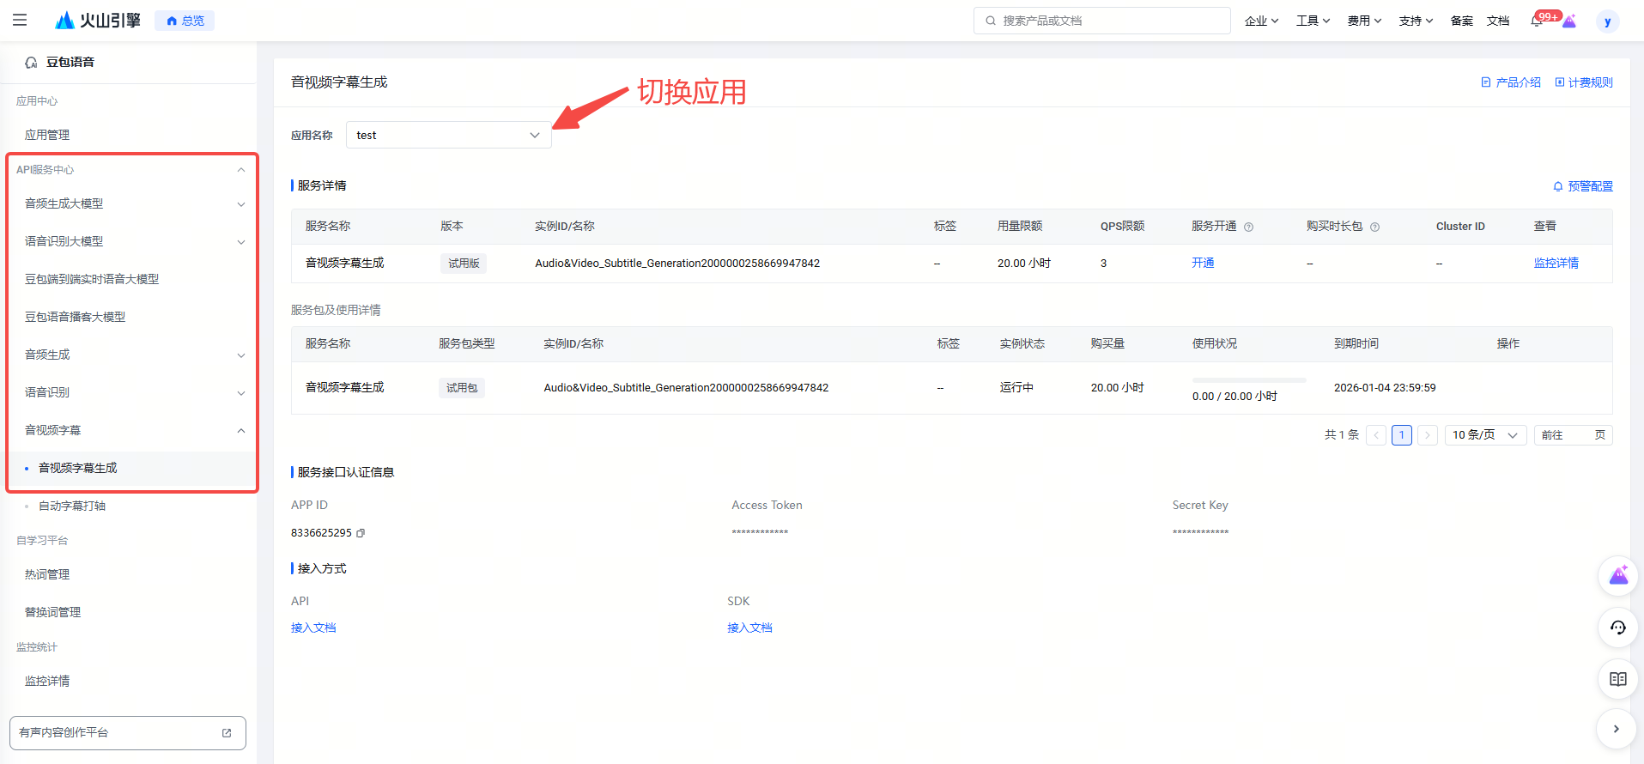Open the documentation book floating icon
1644x764 pixels.
coord(1618,679)
